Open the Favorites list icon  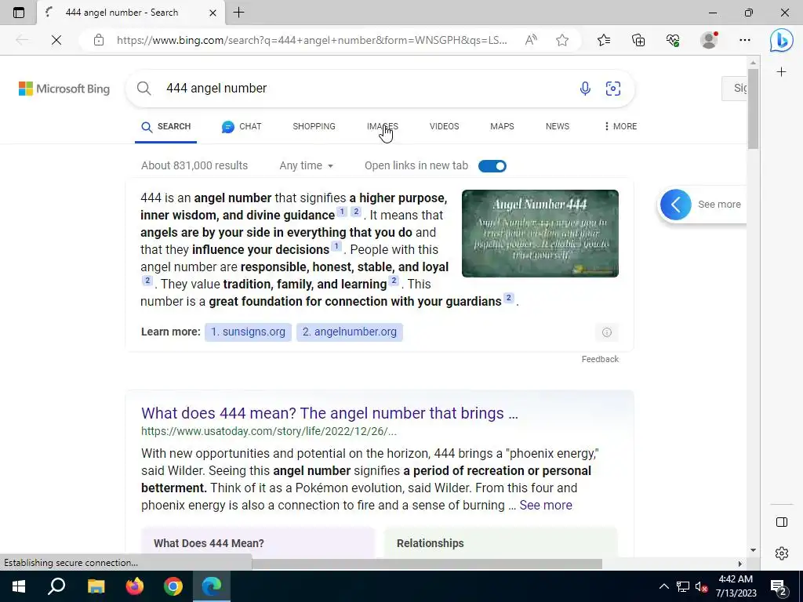[x=604, y=40]
